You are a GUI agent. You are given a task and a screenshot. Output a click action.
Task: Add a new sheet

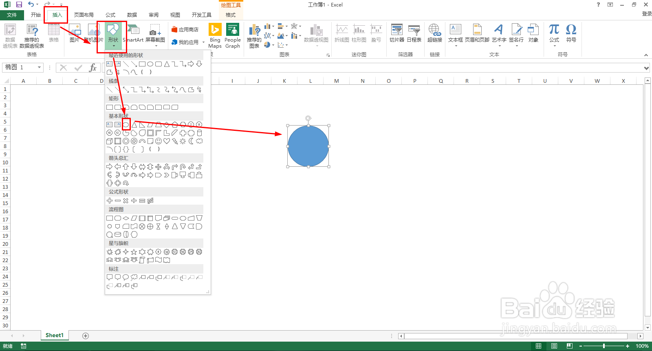click(86, 336)
